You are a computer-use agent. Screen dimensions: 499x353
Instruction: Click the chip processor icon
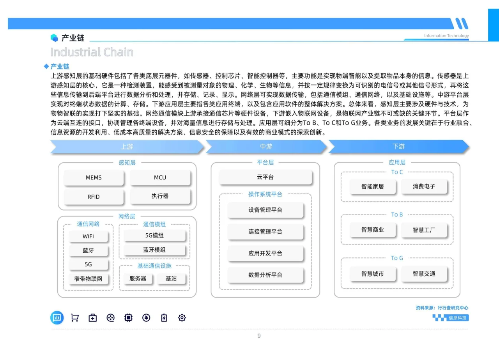(128, 318)
